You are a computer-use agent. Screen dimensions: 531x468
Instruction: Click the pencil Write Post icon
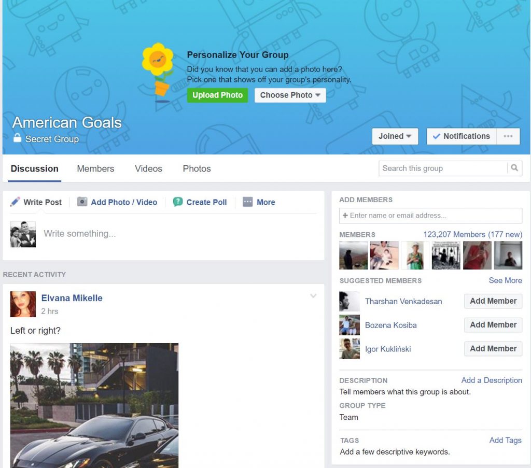(x=16, y=202)
